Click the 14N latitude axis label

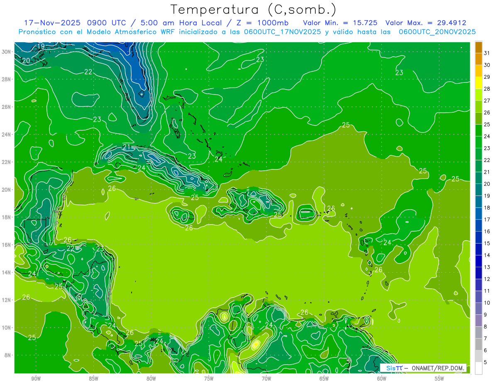click(7, 273)
